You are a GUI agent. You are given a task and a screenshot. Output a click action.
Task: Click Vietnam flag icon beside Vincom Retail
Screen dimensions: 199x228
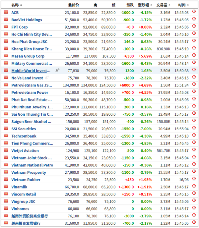pyautogui.click(x=6, y=194)
